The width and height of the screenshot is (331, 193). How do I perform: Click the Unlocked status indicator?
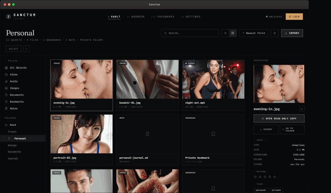pyautogui.click(x=274, y=17)
